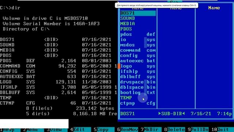The image size is (234, 132).
Task: Select file command.com in the panel
Action: pos(138,50)
